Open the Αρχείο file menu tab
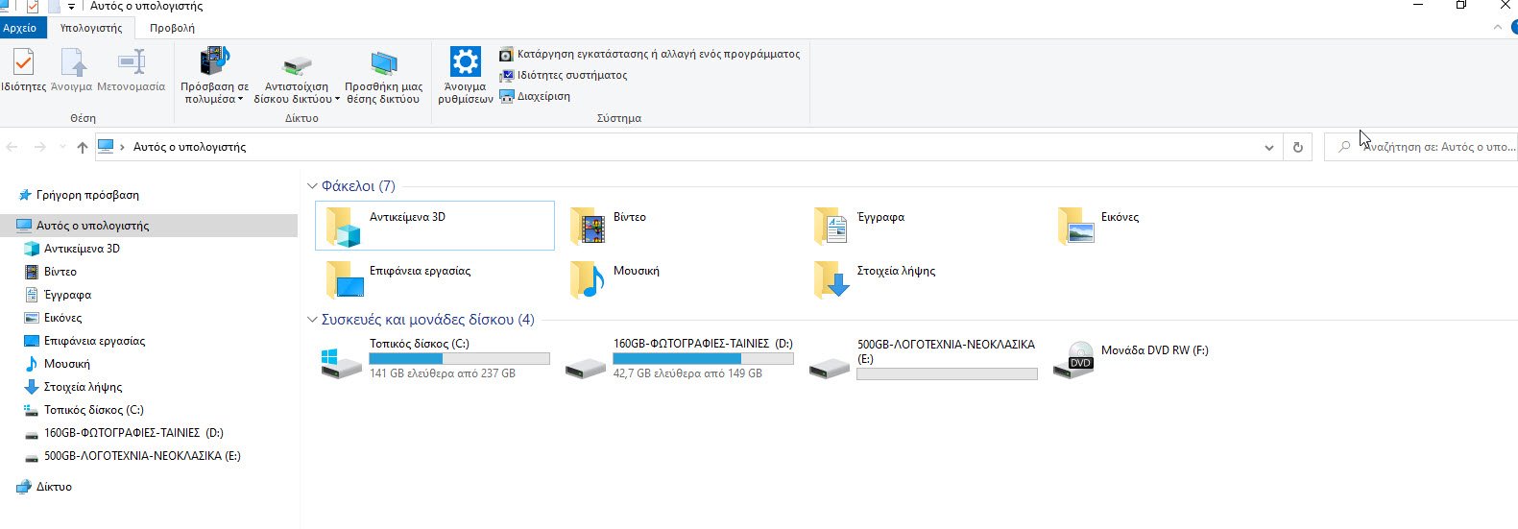 [19, 28]
